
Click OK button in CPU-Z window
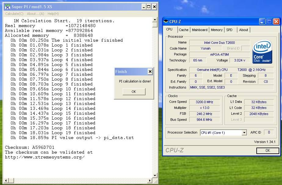268,151
